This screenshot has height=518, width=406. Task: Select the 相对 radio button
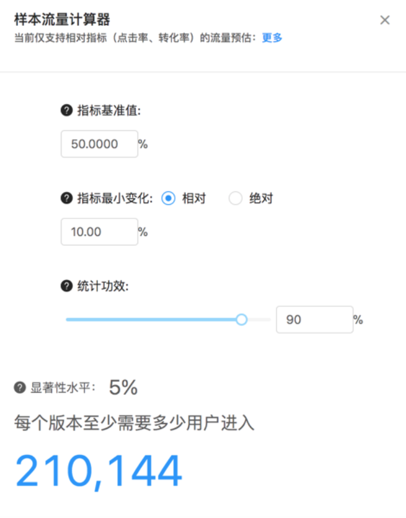coord(169,199)
